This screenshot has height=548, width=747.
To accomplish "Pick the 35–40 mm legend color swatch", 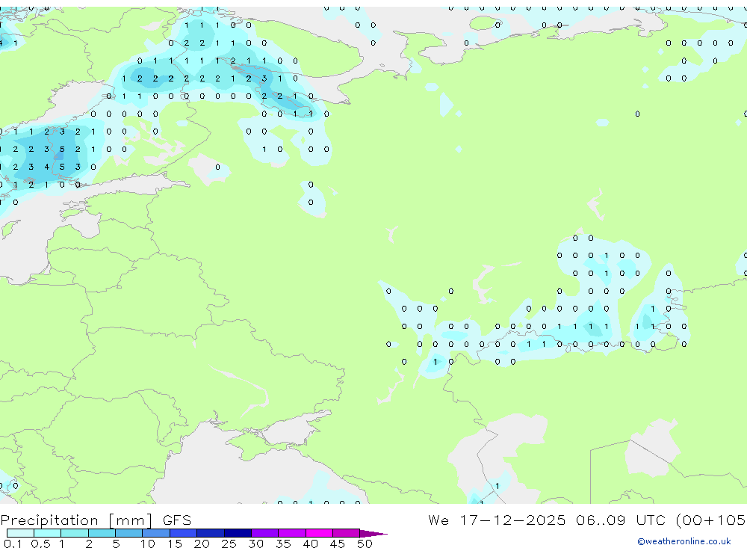I will (x=292, y=533).
